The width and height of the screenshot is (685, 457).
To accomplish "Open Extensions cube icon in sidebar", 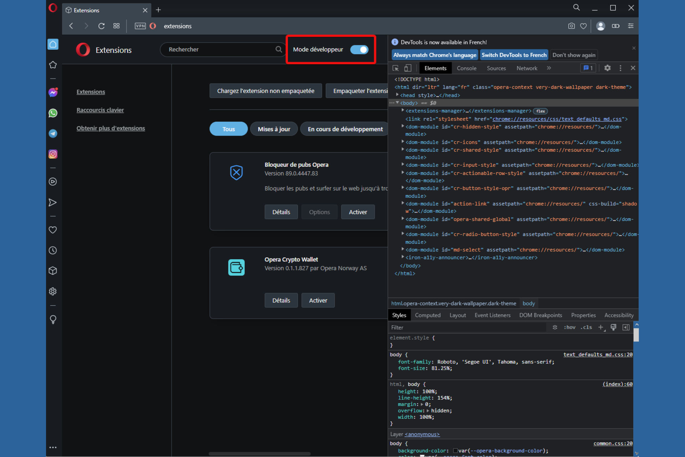I will tap(53, 271).
